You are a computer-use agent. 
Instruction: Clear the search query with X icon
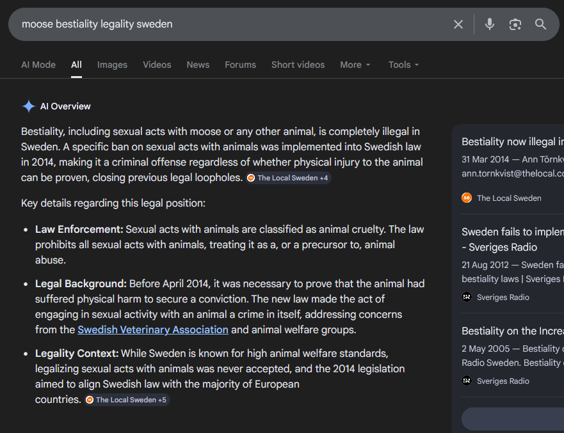click(x=458, y=24)
